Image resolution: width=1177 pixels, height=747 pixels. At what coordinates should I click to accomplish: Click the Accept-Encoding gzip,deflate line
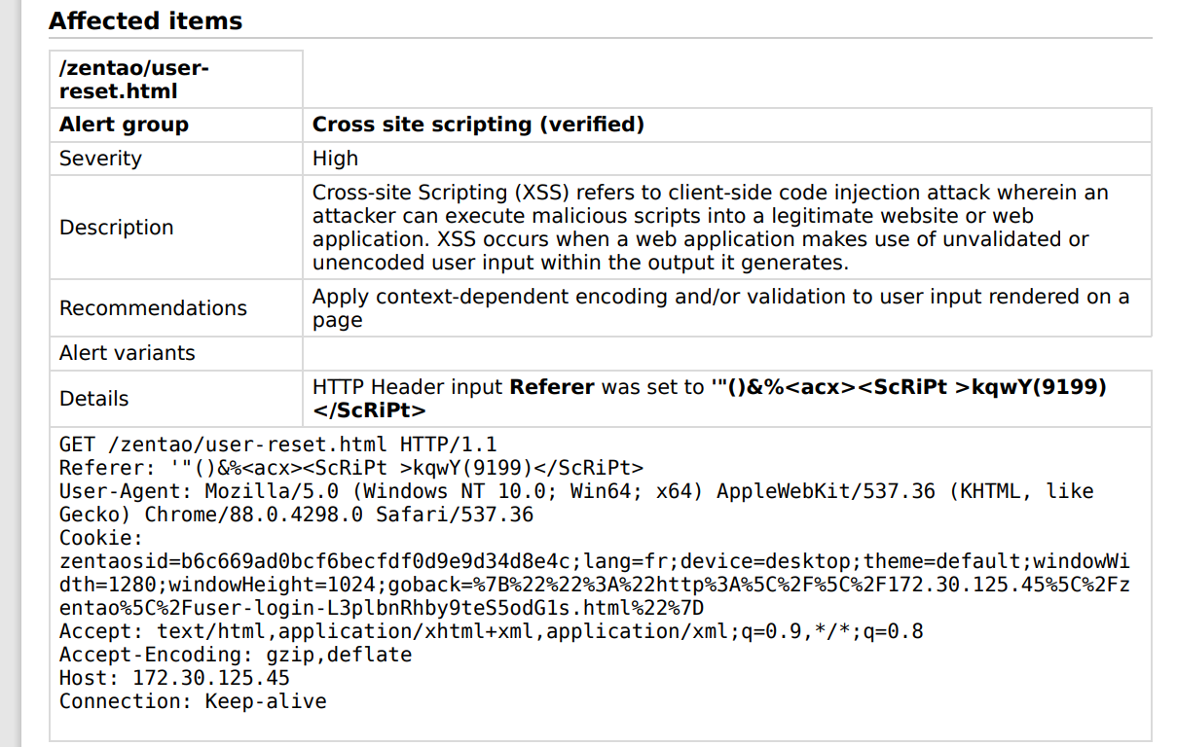click(235, 655)
